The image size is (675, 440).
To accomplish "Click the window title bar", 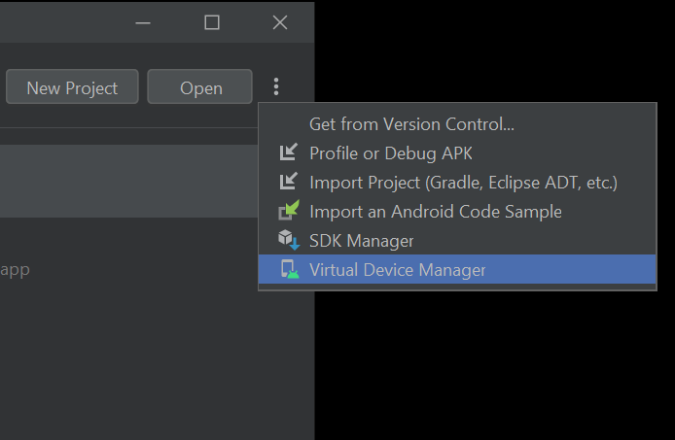I will point(58,22).
